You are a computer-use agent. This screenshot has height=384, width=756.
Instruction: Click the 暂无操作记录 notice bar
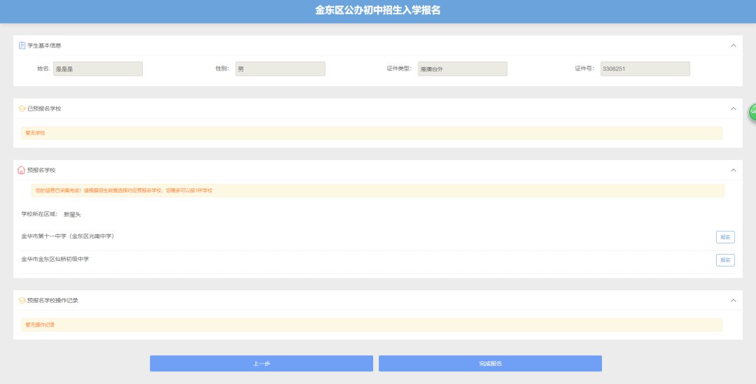point(371,325)
